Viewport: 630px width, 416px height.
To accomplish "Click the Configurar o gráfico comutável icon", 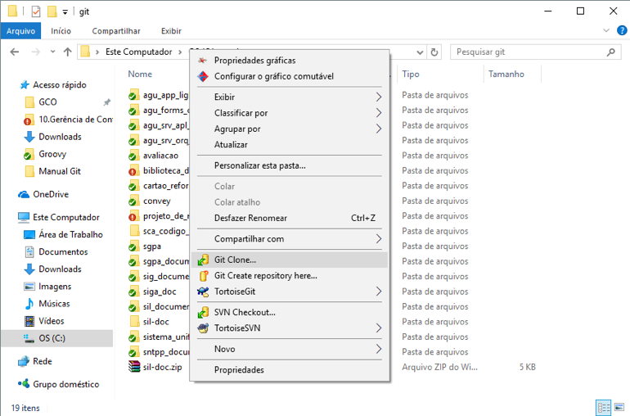I will tap(203, 76).
